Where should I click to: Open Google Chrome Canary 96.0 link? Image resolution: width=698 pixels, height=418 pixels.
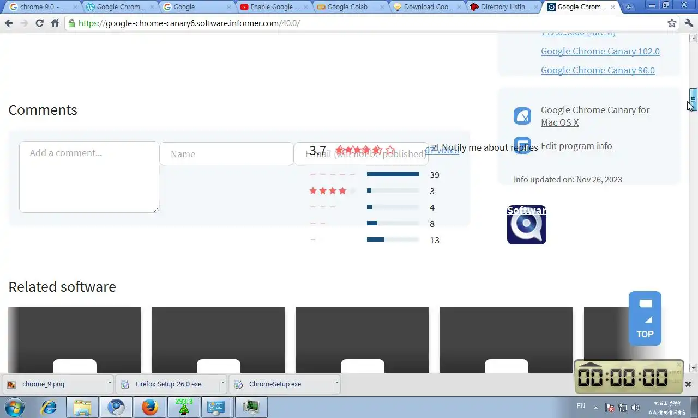click(598, 70)
